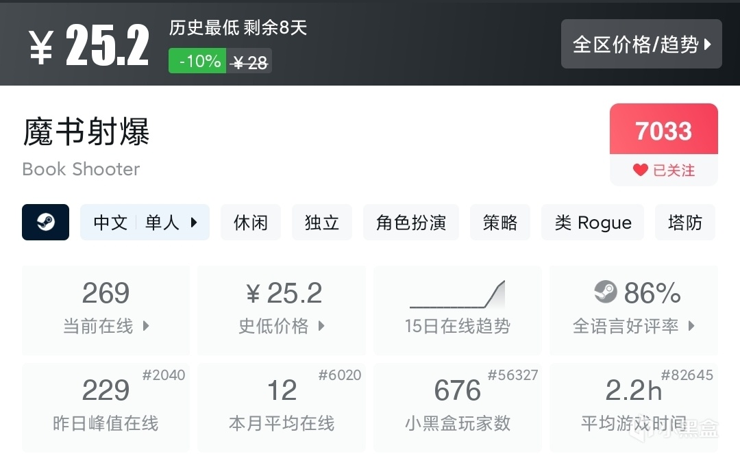Viewport: 740px width, 454px height.
Task: Select the 独立 indie tag
Action: 321,223
